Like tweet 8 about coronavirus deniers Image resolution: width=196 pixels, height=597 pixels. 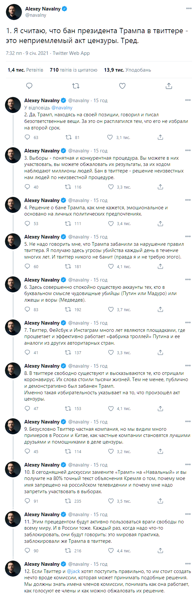pos(112,409)
